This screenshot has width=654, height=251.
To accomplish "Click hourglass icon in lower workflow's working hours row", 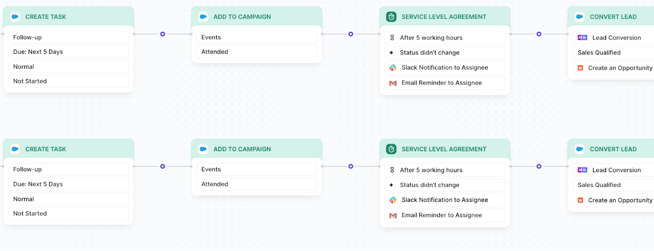I will [x=392, y=170].
